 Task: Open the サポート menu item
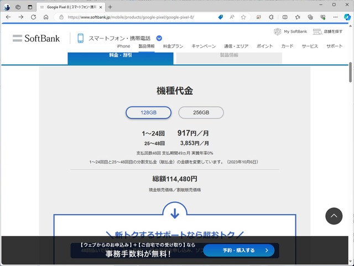(334, 46)
